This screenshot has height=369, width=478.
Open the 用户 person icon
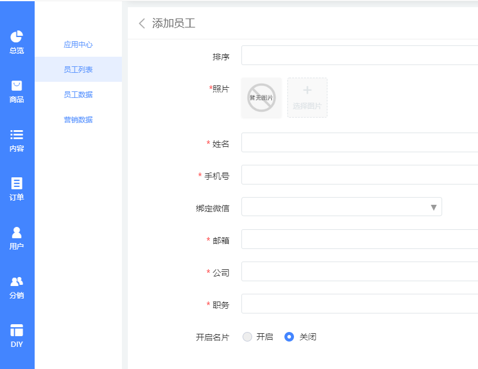pos(17,232)
